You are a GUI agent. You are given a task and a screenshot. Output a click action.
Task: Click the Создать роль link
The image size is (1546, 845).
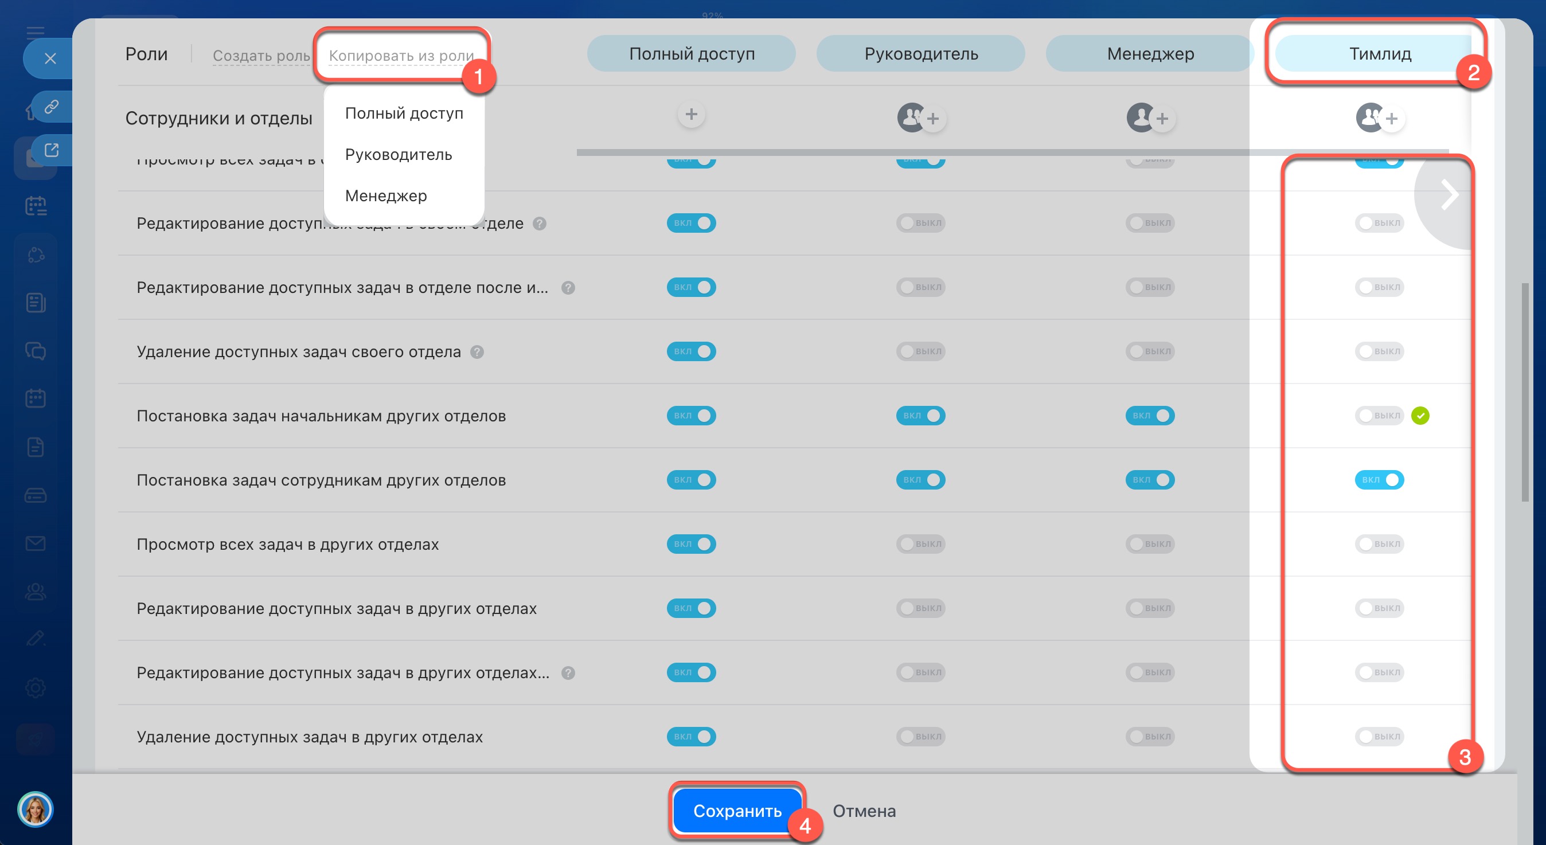click(260, 55)
